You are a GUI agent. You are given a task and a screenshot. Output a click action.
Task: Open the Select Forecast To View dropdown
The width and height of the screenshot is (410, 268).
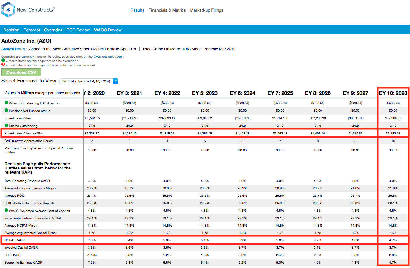tap(89, 81)
